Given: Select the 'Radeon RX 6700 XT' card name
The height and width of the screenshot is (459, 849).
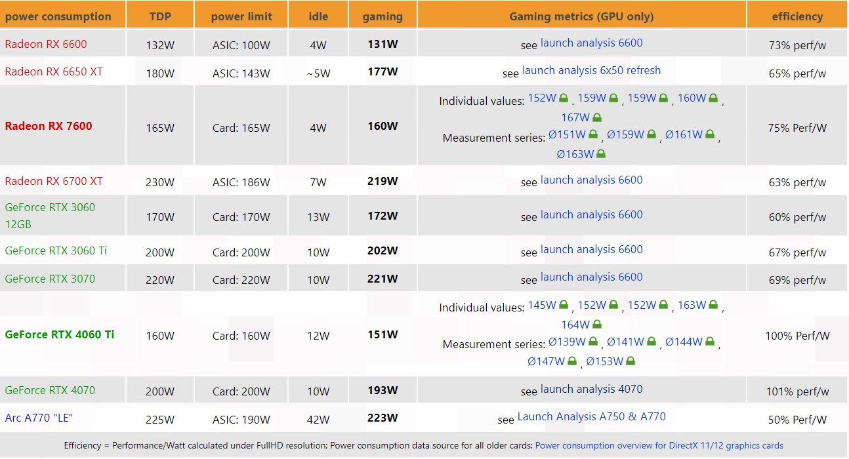Looking at the screenshot, I should click(54, 182).
